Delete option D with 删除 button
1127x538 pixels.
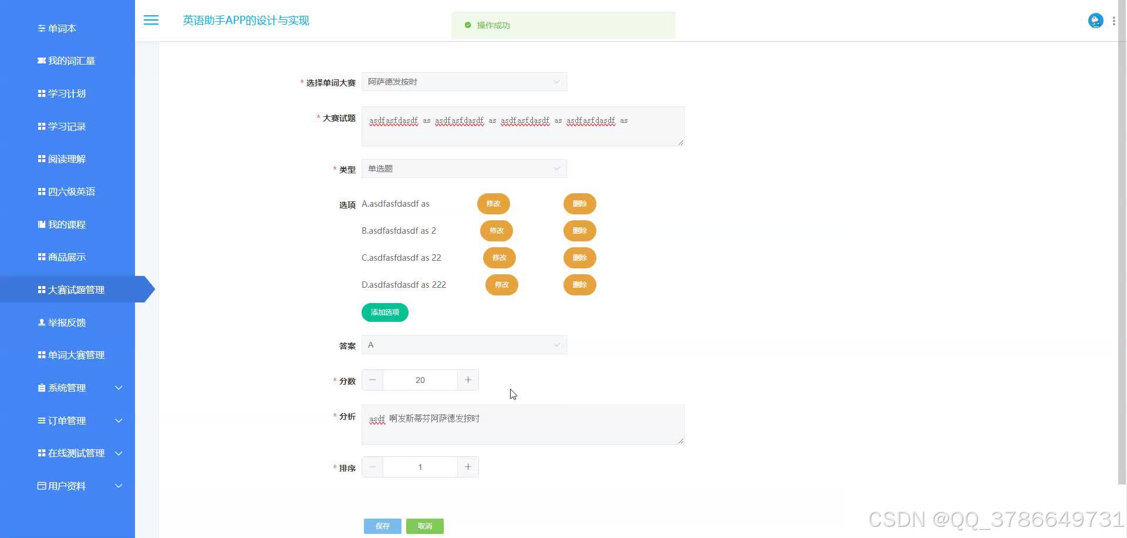click(x=580, y=285)
